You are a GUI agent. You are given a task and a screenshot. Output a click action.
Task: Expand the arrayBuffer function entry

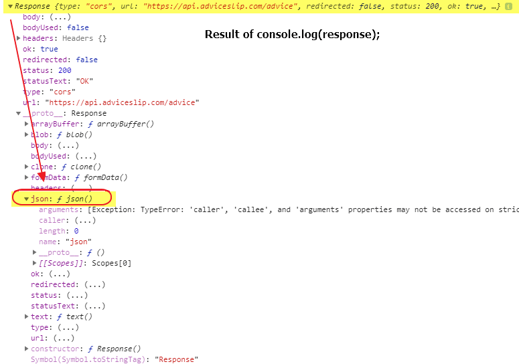[27, 124]
